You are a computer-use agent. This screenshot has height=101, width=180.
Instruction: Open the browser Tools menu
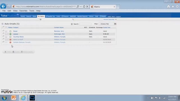click(x=32, y=11)
